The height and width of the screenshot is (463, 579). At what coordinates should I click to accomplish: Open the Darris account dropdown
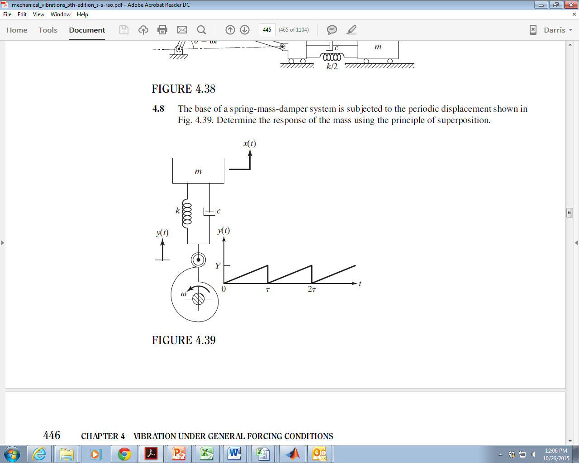pos(555,30)
